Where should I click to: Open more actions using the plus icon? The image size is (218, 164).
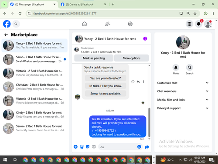point(75,147)
